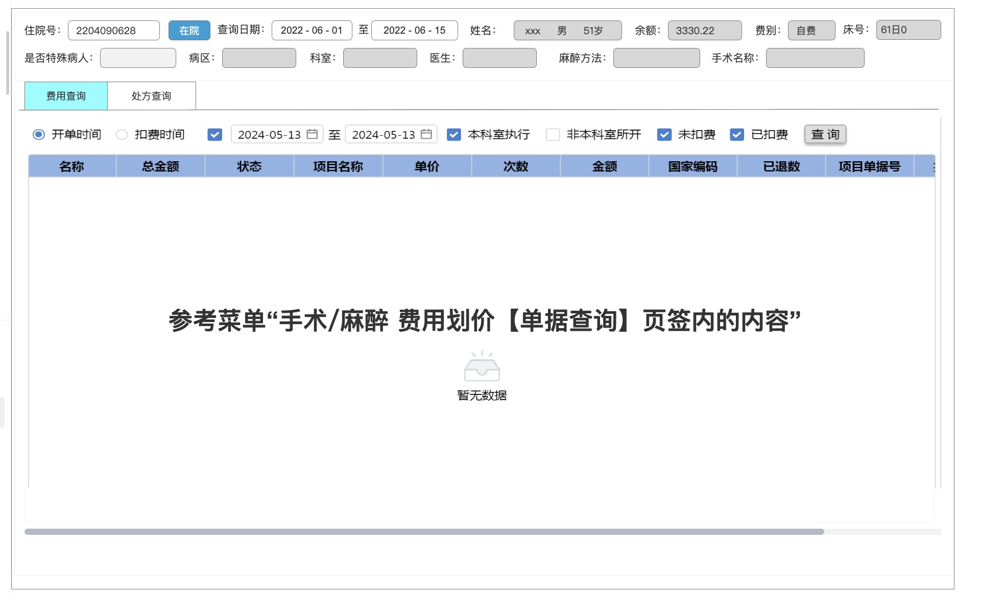Toggle 已扣费 checkbox
1003x594 pixels.
736,135
